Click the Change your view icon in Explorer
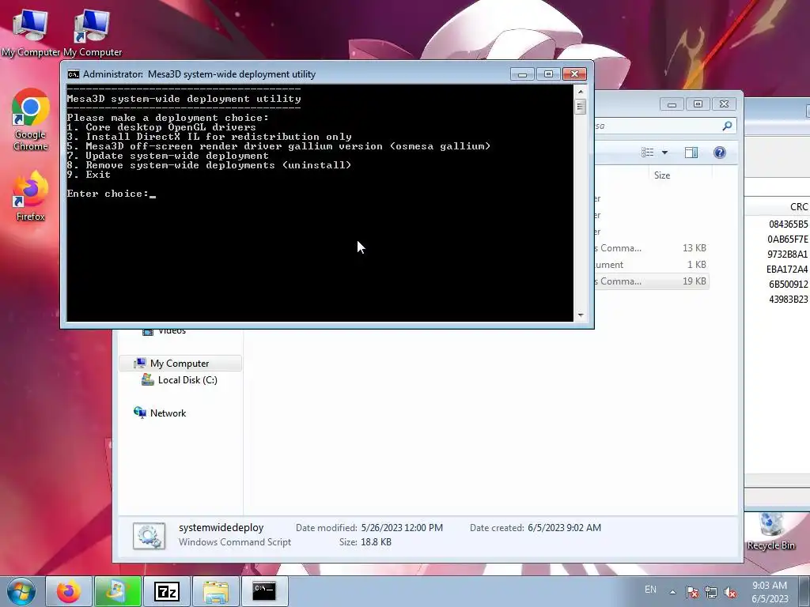The width and height of the screenshot is (810, 607). pyautogui.click(x=647, y=153)
